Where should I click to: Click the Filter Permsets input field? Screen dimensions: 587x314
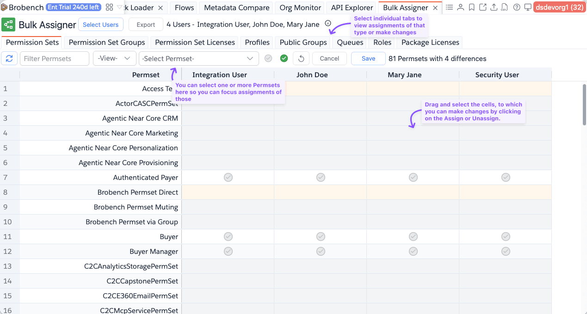pos(55,59)
